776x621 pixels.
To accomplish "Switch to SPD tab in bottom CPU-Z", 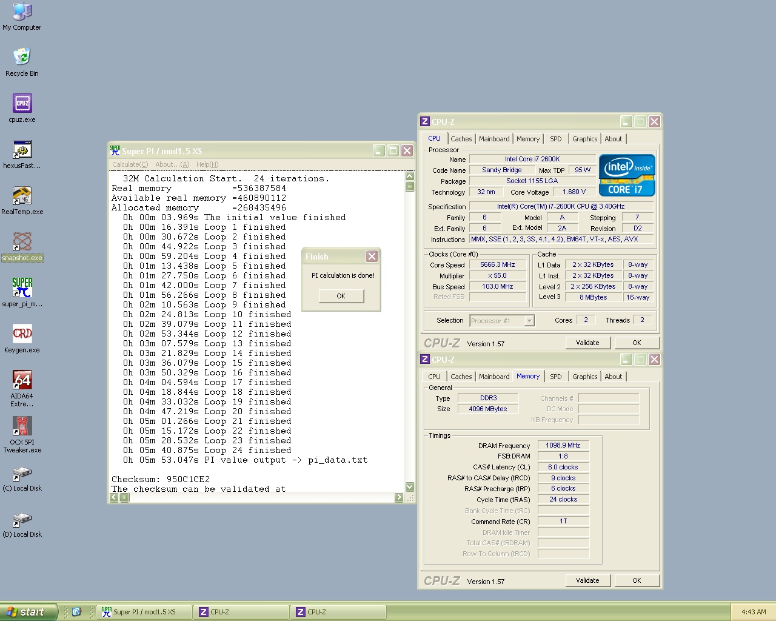I will pyautogui.click(x=555, y=377).
